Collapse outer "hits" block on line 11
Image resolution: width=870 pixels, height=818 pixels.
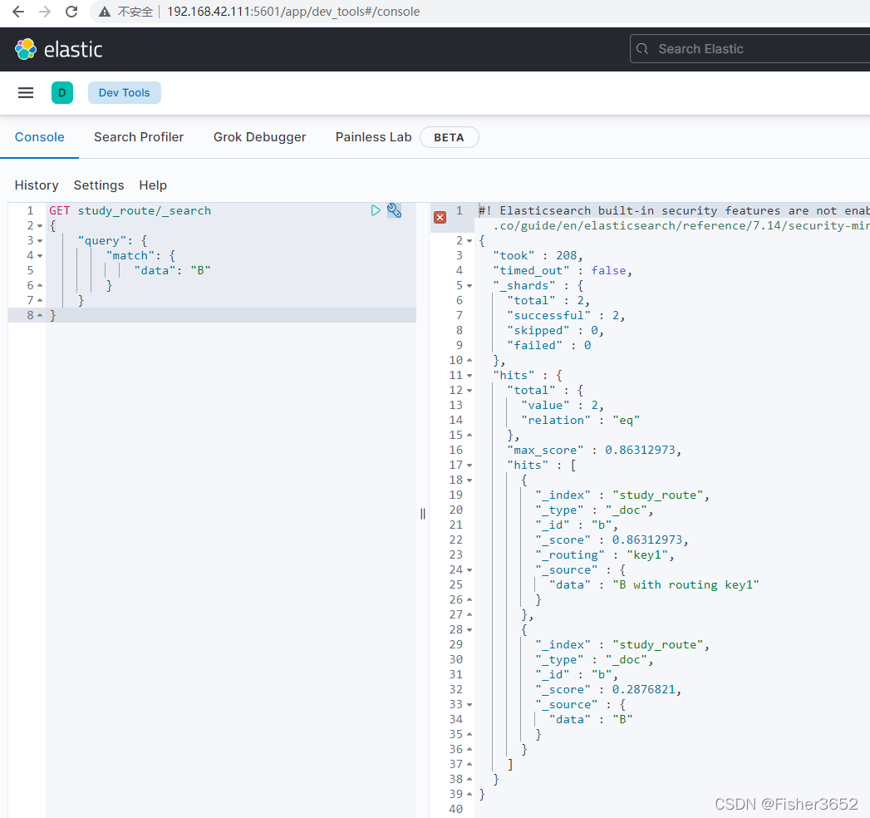(x=469, y=376)
